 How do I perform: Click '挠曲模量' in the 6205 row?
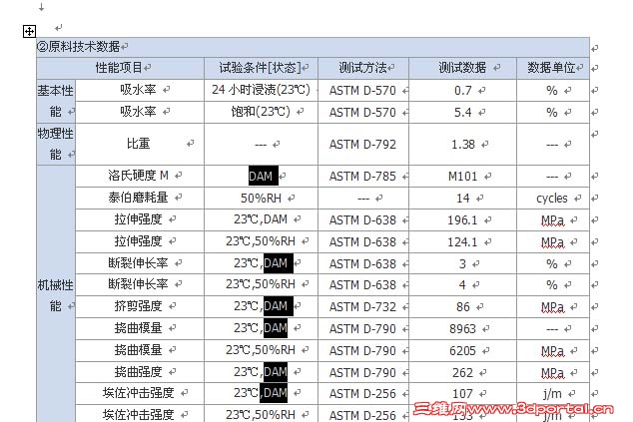[138, 350]
